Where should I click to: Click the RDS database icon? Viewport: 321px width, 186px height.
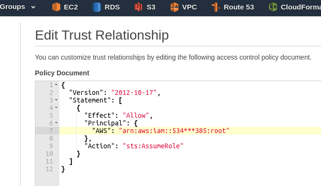[97, 7]
